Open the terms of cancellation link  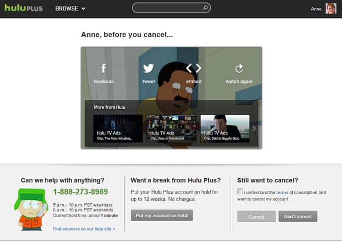pos(282,192)
